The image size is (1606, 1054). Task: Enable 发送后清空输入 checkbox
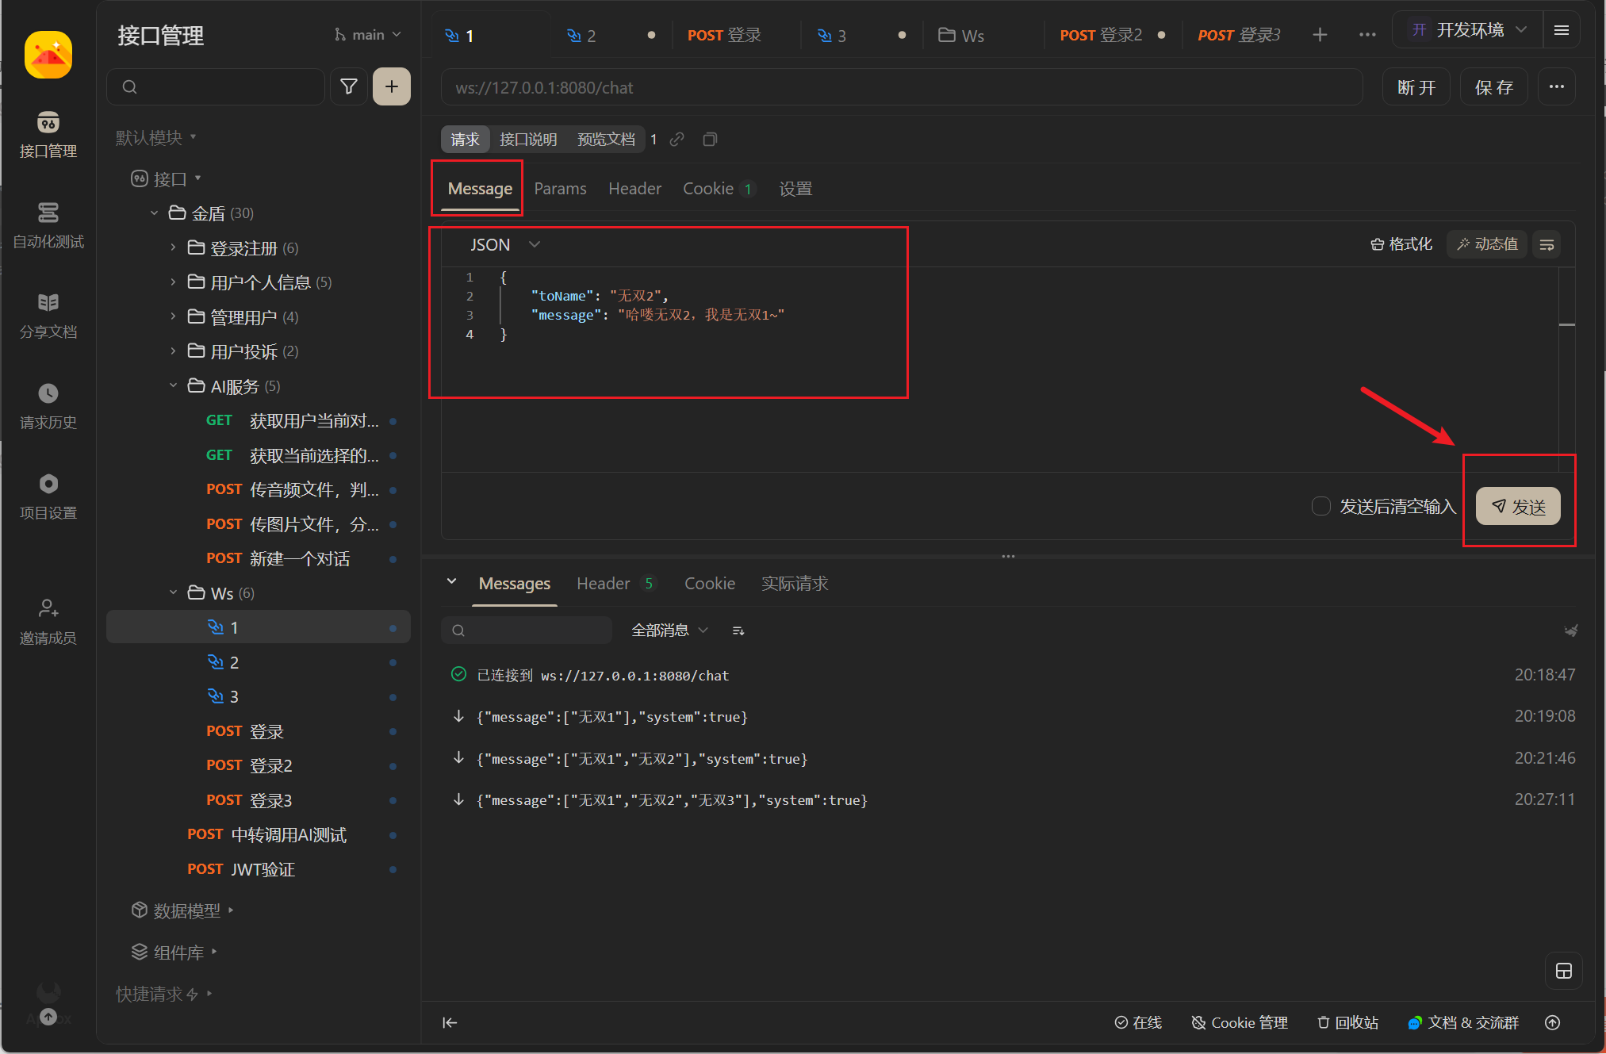tap(1320, 506)
